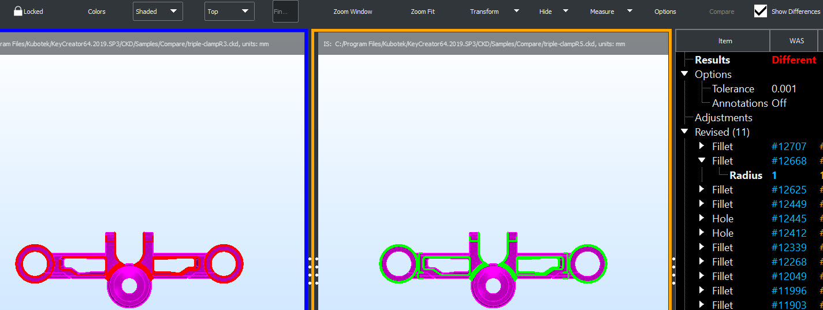Collapse the Options tree node
The image size is (823, 310).
point(684,74)
